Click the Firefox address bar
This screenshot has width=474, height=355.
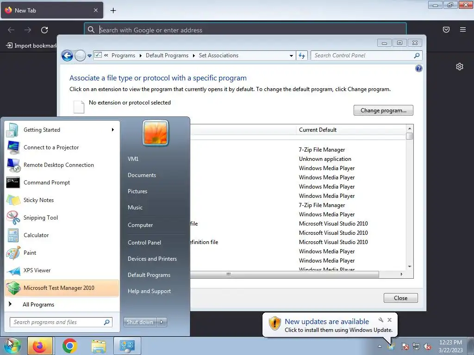[x=245, y=30]
